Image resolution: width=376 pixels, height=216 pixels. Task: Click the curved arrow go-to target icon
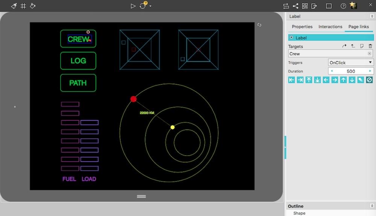click(x=344, y=46)
